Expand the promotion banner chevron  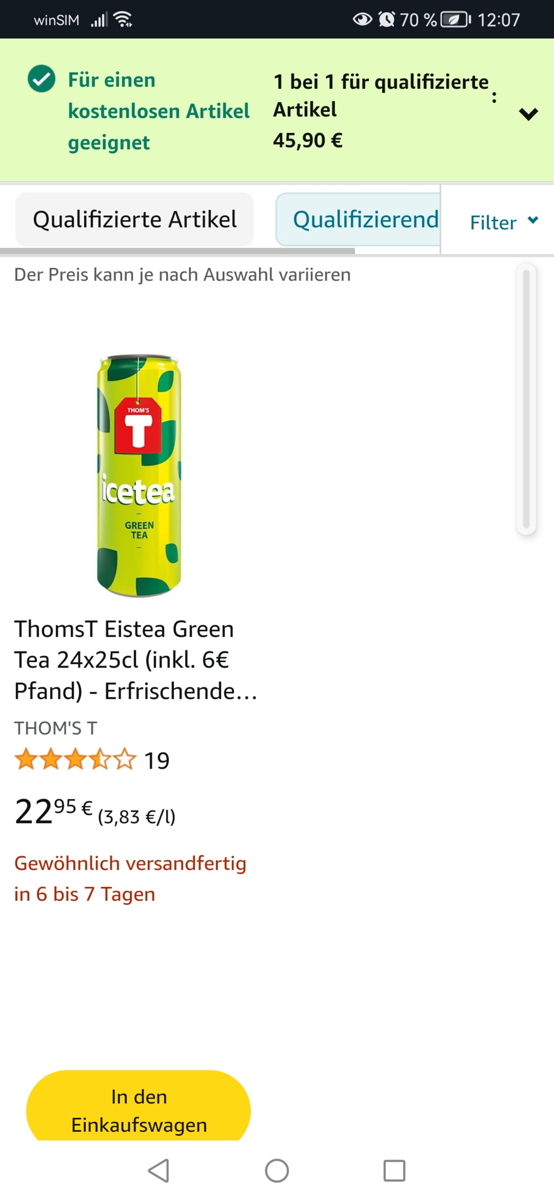[528, 114]
